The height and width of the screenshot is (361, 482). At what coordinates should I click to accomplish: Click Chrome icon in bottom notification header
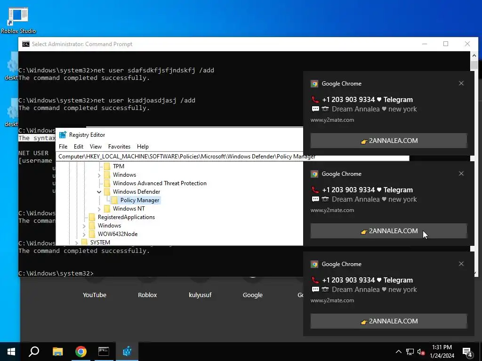coord(314,264)
